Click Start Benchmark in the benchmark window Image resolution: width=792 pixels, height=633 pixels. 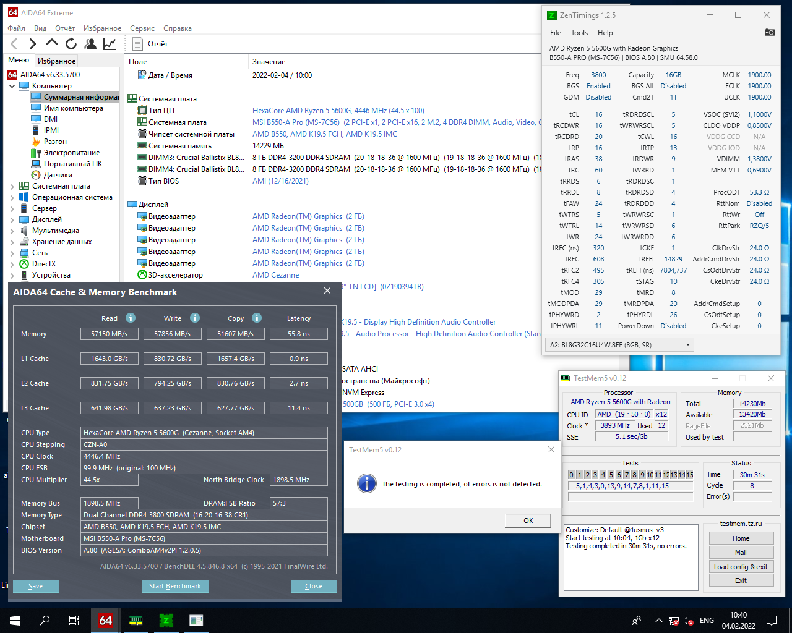pos(175,586)
